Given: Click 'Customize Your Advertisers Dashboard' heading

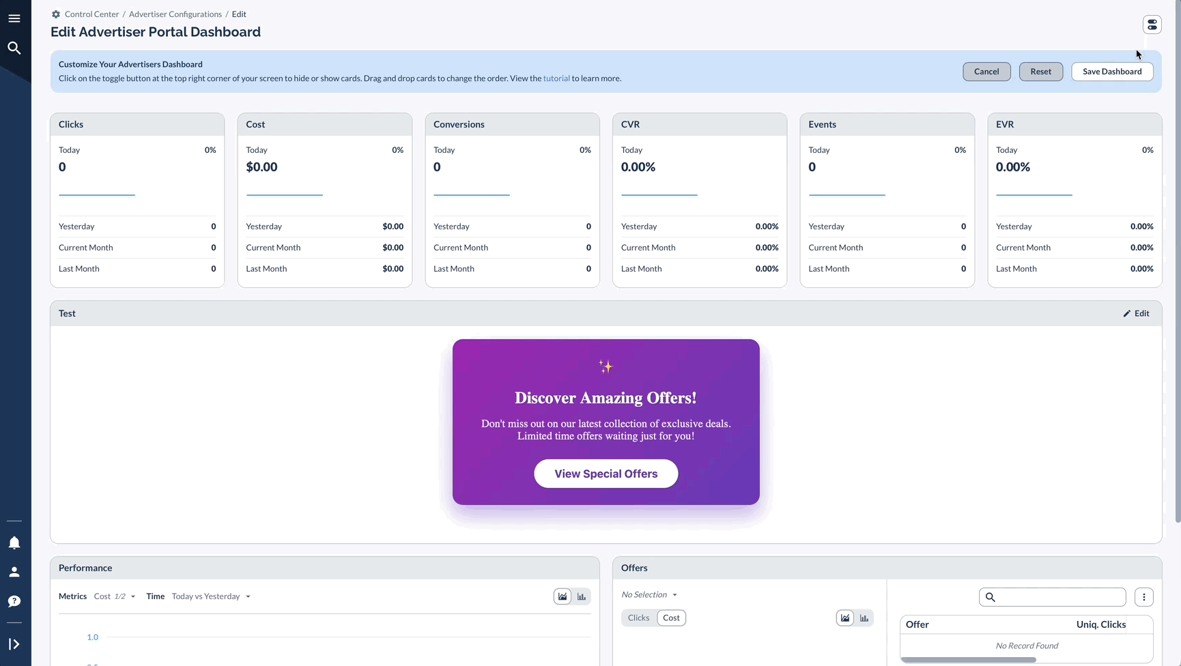Looking at the screenshot, I should [x=130, y=64].
